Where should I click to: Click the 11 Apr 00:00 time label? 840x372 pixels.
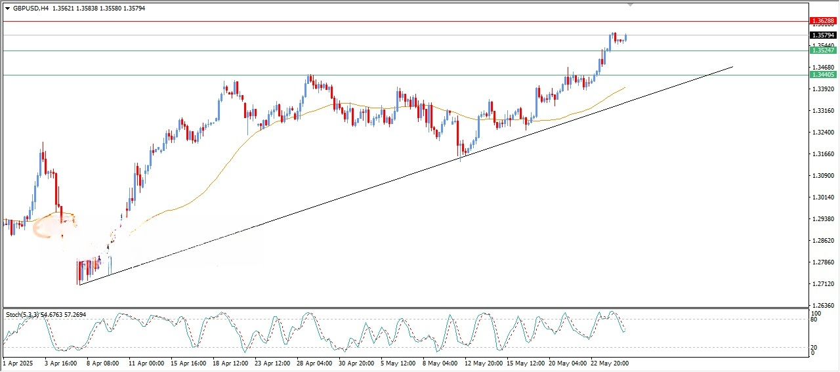(146, 363)
